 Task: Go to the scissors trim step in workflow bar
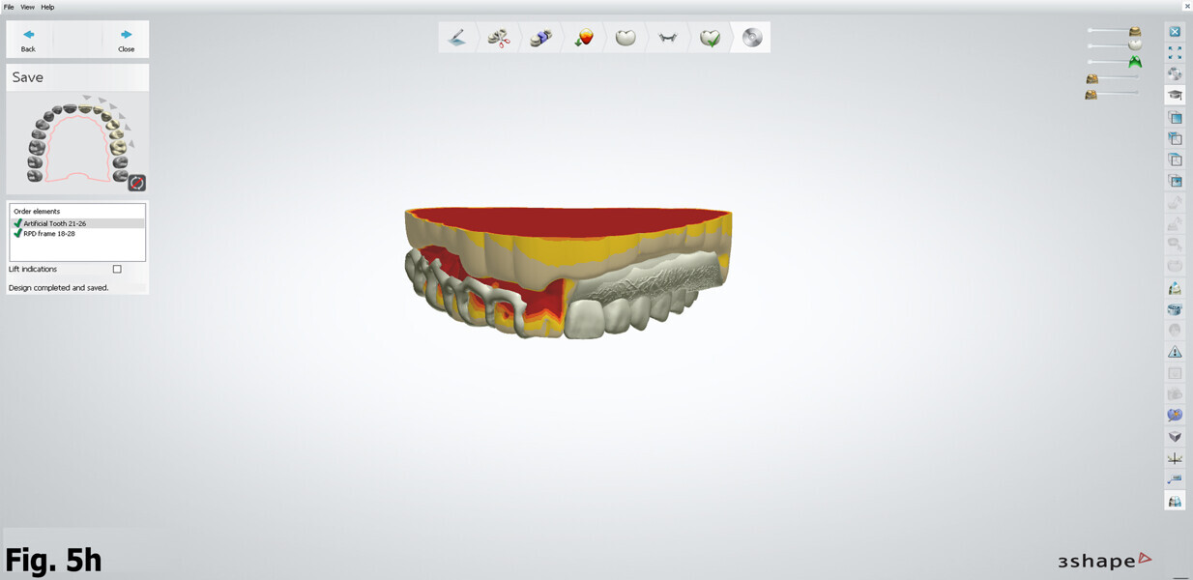499,38
